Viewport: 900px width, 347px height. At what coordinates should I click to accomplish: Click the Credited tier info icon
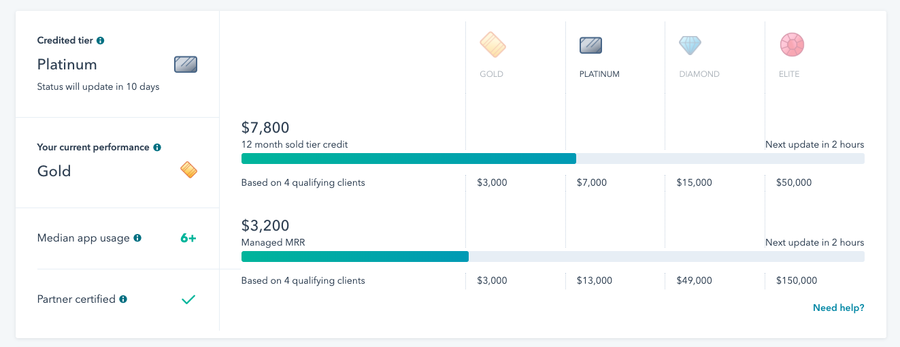(101, 41)
